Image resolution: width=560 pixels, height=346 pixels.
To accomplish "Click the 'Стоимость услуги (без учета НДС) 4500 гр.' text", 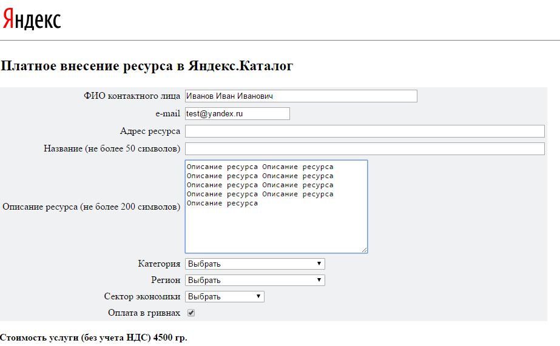I will (93, 338).
